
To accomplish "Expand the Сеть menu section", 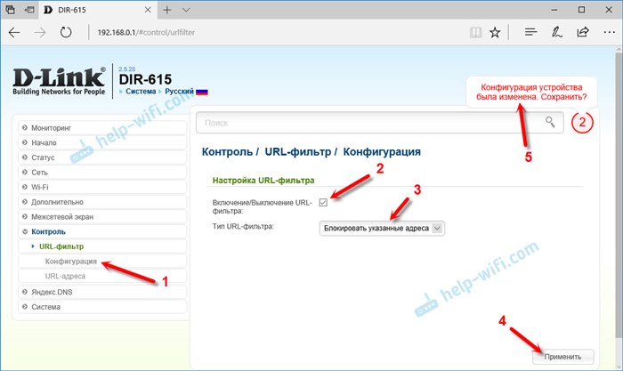I will [102, 173].
